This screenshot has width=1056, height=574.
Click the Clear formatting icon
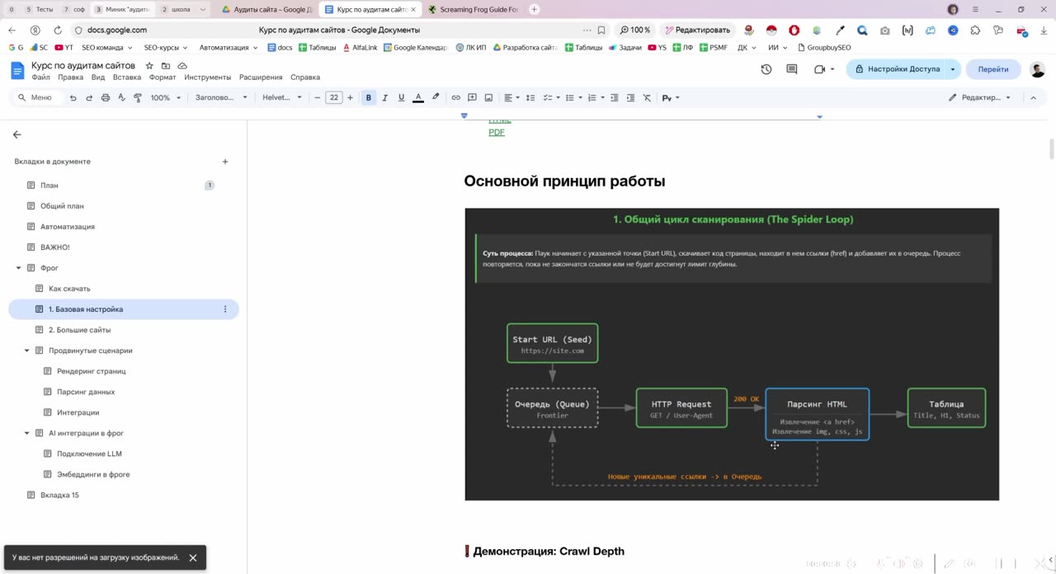pyautogui.click(x=647, y=97)
